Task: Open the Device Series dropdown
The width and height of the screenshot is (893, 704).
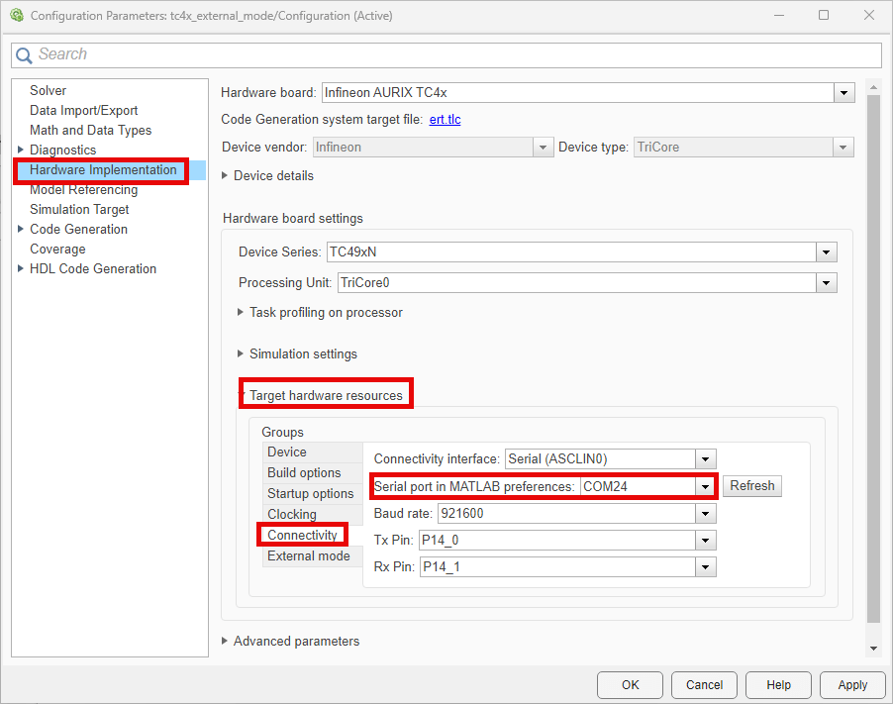Action: pos(827,252)
